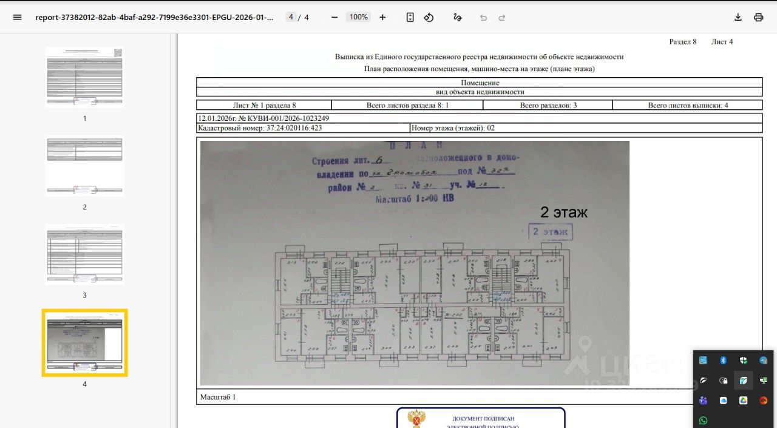Click the 'Масштаб 1' text below the plan

218,397
